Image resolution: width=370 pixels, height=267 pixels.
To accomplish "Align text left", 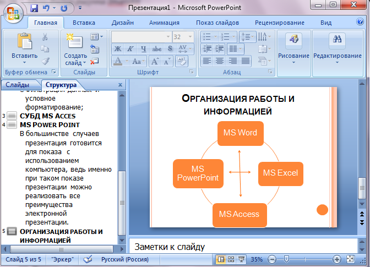I will coord(207,61).
